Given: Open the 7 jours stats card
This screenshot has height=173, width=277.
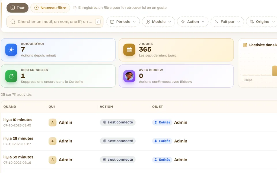Looking at the screenshot, I should [x=176, y=50].
